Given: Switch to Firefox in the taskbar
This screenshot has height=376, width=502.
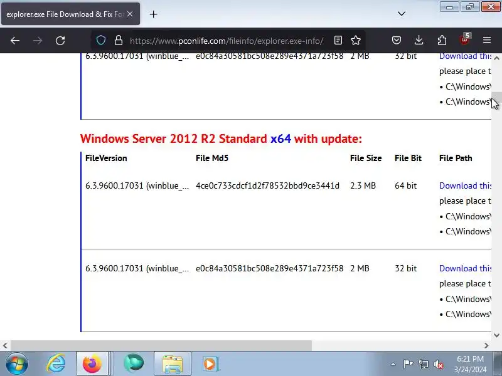Looking at the screenshot, I should (92, 364).
